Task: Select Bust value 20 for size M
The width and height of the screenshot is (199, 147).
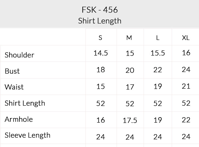Action: pyautogui.click(x=130, y=70)
